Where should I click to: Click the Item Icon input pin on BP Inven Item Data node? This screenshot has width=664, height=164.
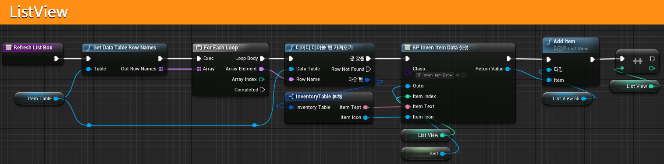pos(408,117)
